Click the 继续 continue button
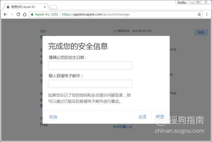The height and width of the screenshot is (142, 212). (x=160, y=116)
